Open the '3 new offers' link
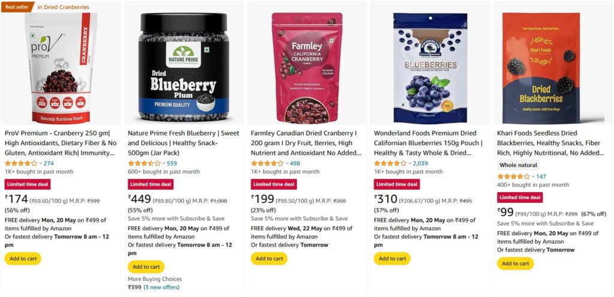614x297 pixels. (x=161, y=287)
